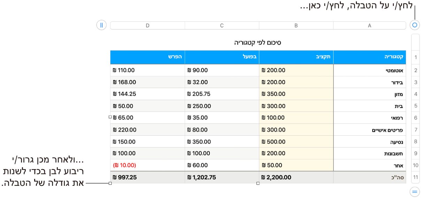This screenshot has width=421, height=198.
Task: Click the total 2,200.00 budget cell
Action: point(296,177)
